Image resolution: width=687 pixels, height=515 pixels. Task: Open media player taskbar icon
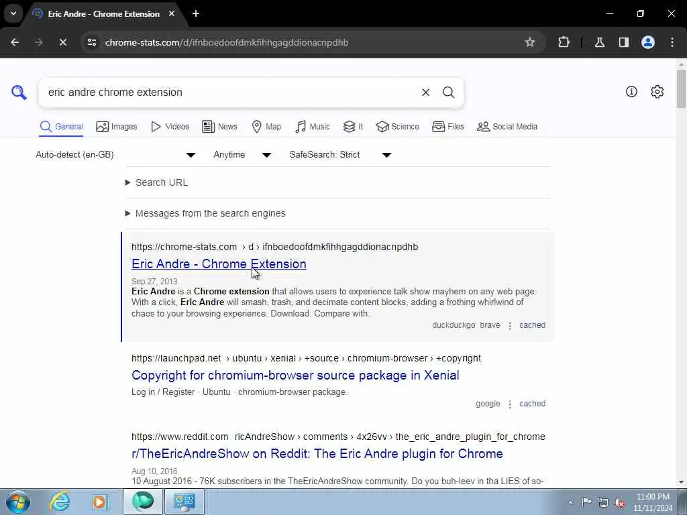[x=100, y=502]
